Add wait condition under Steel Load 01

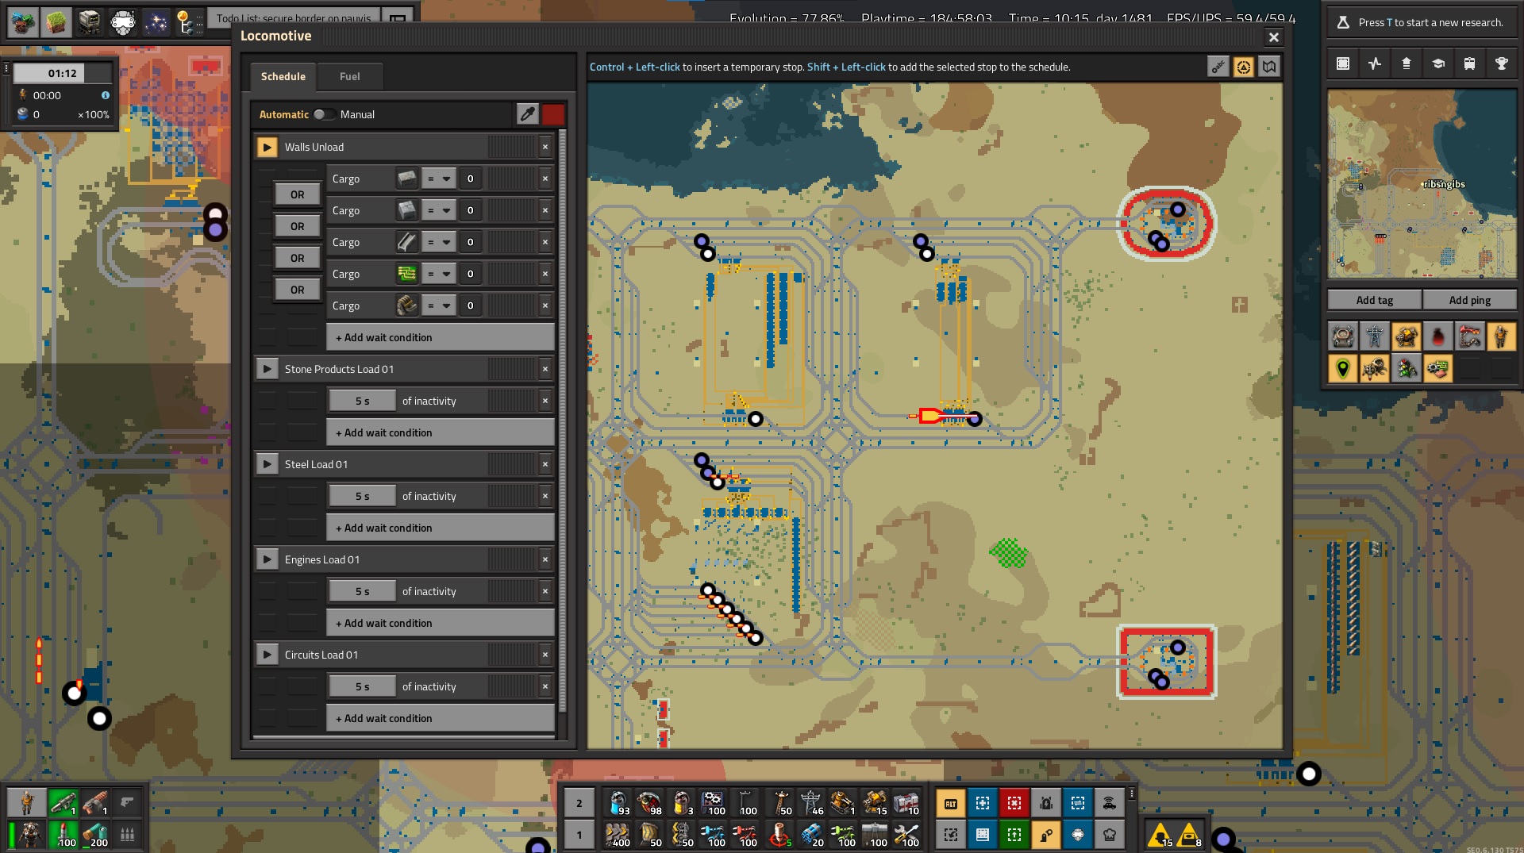click(x=441, y=528)
